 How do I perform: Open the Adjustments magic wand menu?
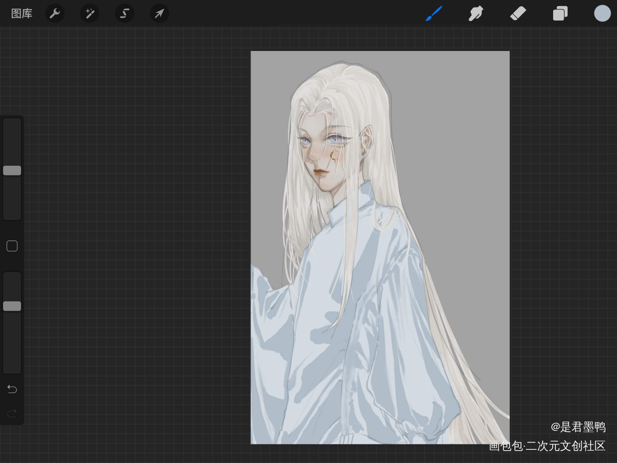point(90,14)
